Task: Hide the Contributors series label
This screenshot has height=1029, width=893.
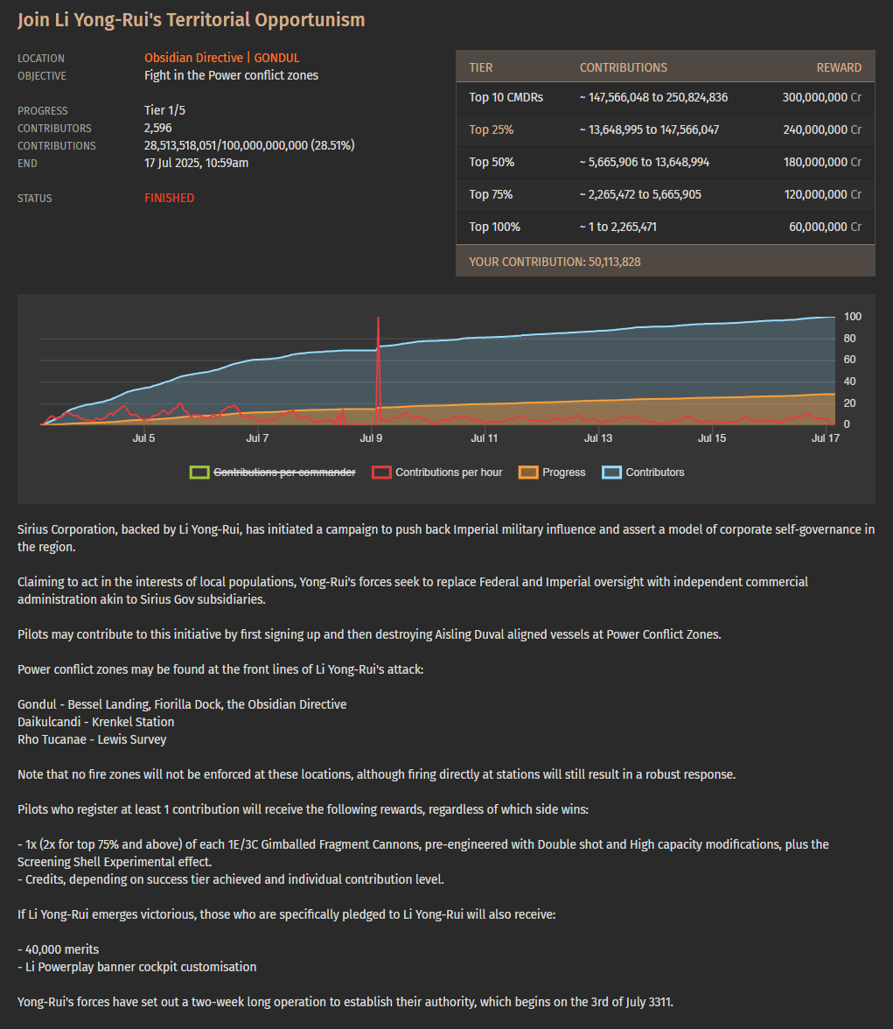Action: pos(655,472)
